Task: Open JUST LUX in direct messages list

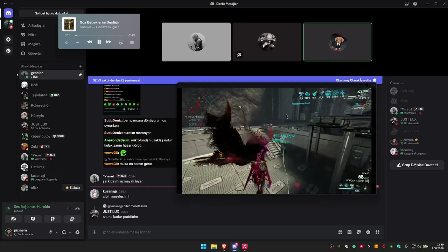Action: point(51,126)
